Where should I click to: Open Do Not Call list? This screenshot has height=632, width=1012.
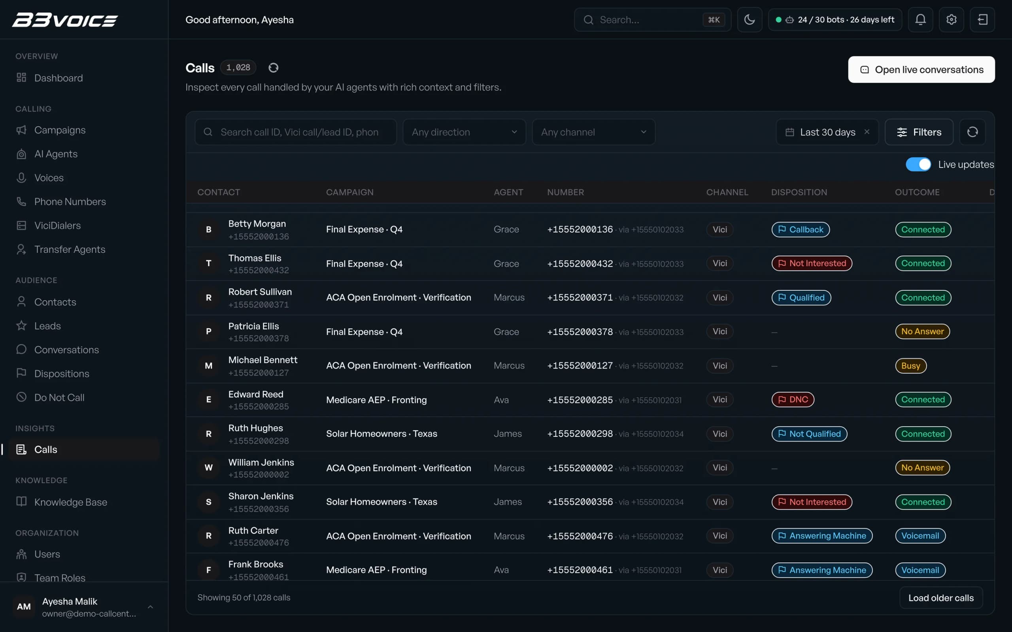(84, 397)
